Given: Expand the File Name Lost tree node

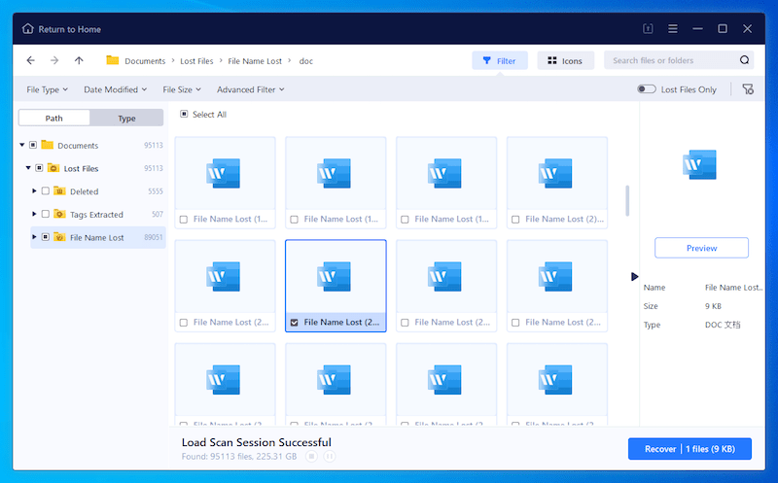Looking at the screenshot, I should click(x=34, y=237).
